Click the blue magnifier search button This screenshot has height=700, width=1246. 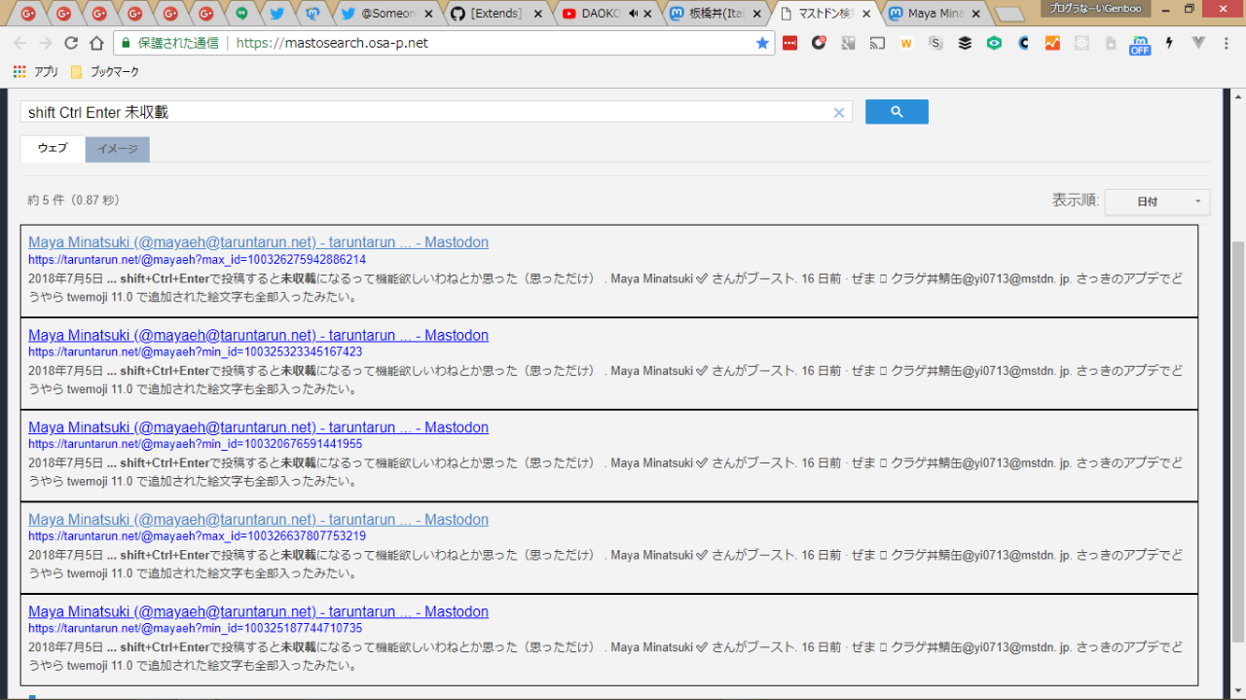point(896,112)
